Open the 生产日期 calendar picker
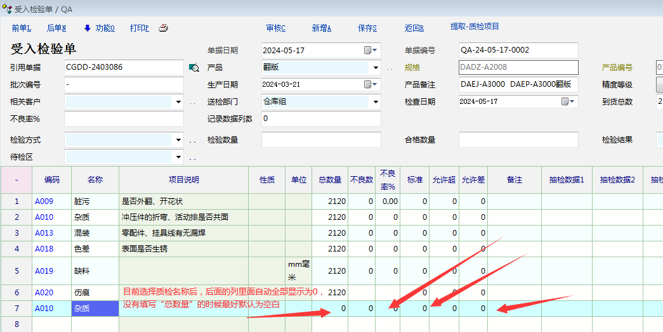Viewport: 663px width, 332px height. 370,84
